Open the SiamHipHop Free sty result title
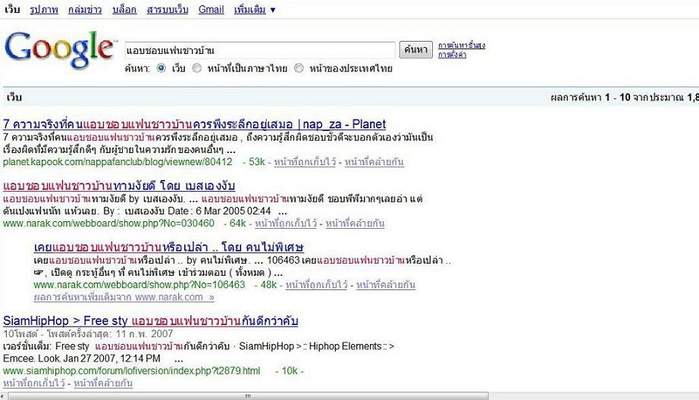Image resolution: width=699 pixels, height=400 pixels. 150,320
